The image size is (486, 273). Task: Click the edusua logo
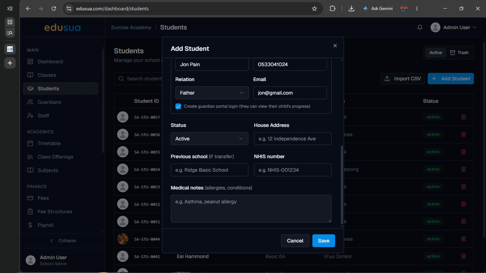62,27
